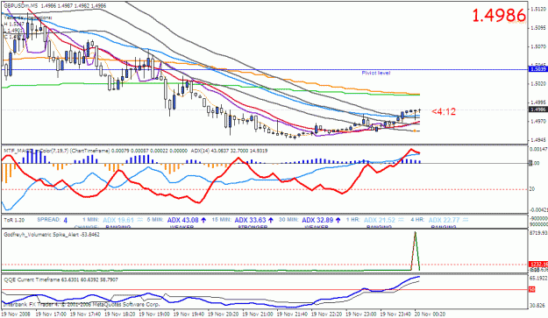Click the ToR 1.20 label

point(14,220)
